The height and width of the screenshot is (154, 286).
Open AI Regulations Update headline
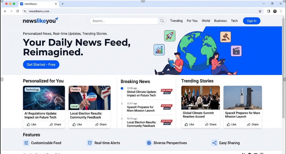tap(41, 115)
